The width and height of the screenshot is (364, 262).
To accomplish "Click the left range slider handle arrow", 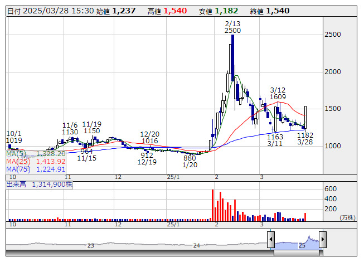I will pyautogui.click(x=270, y=239).
